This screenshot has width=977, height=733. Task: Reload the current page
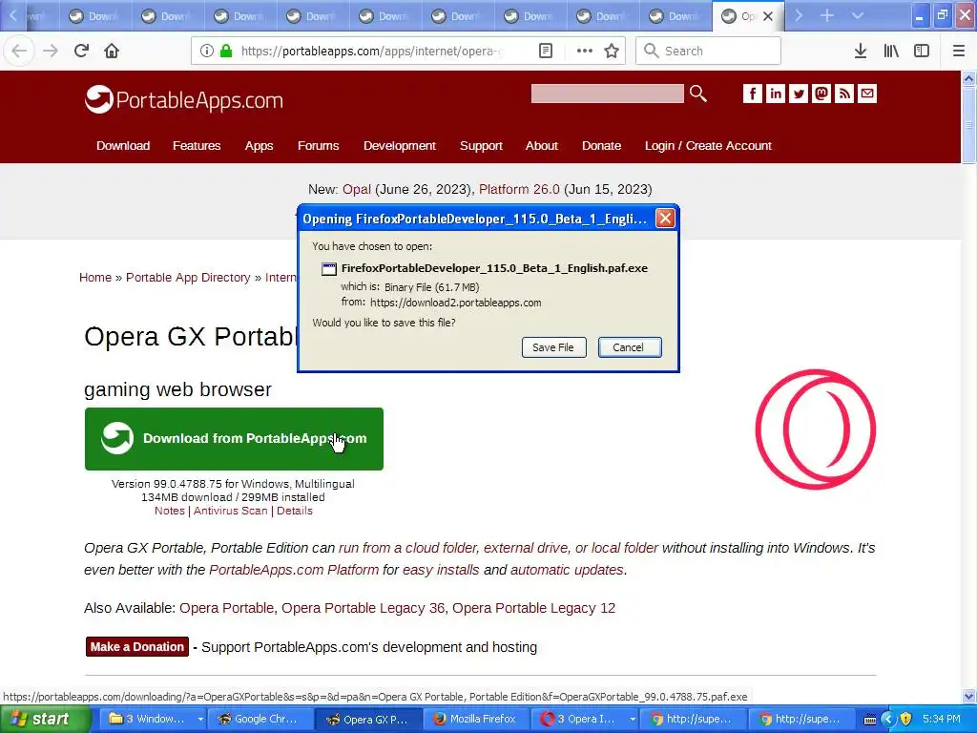click(81, 51)
